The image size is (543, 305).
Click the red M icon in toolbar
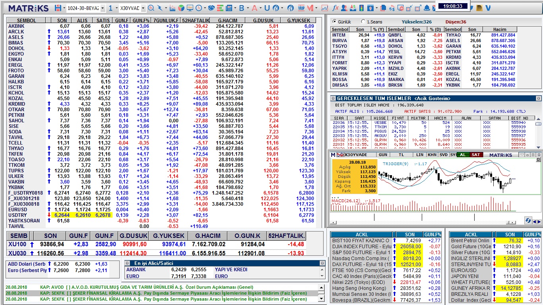tap(310, 8)
